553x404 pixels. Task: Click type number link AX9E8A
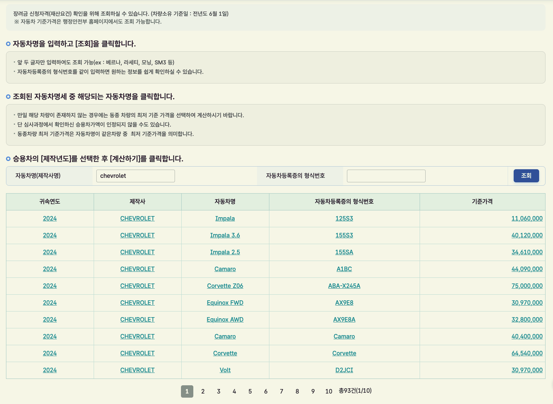tap(344, 319)
